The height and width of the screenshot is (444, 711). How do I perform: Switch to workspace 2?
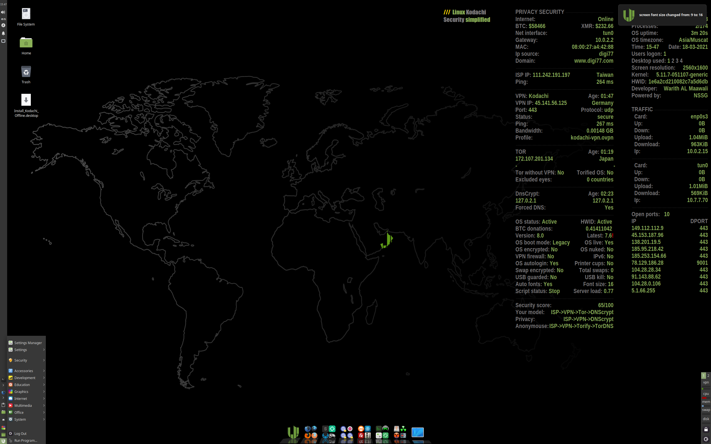[x=708, y=375]
